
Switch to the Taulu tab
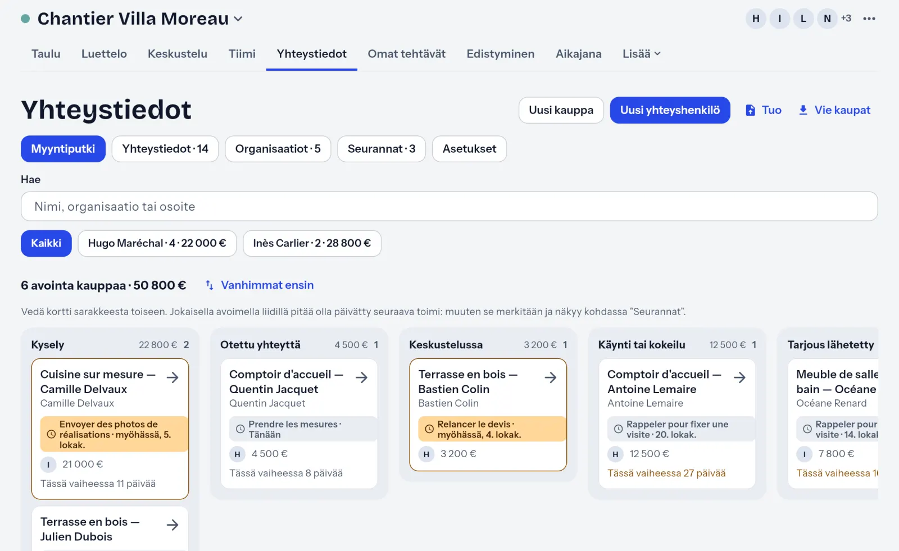[46, 54]
